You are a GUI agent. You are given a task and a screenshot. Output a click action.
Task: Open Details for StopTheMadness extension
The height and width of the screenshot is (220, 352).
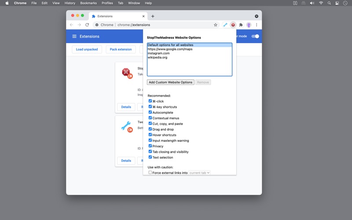click(x=126, y=107)
